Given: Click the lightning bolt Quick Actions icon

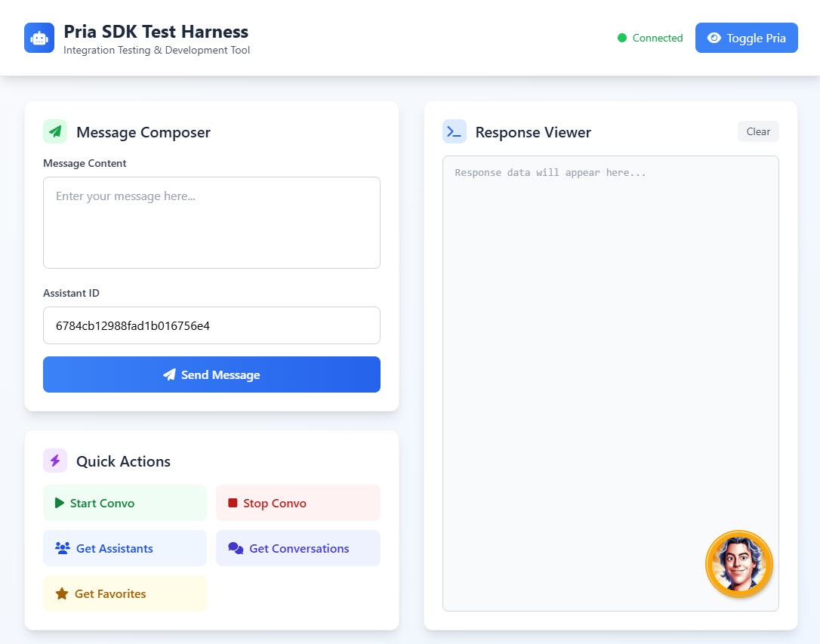Looking at the screenshot, I should coord(55,461).
